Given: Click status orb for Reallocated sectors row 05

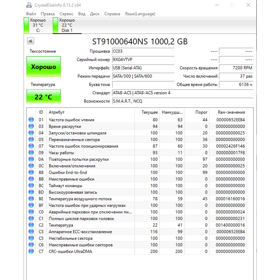Looking at the screenshot, I should click(31, 139).
